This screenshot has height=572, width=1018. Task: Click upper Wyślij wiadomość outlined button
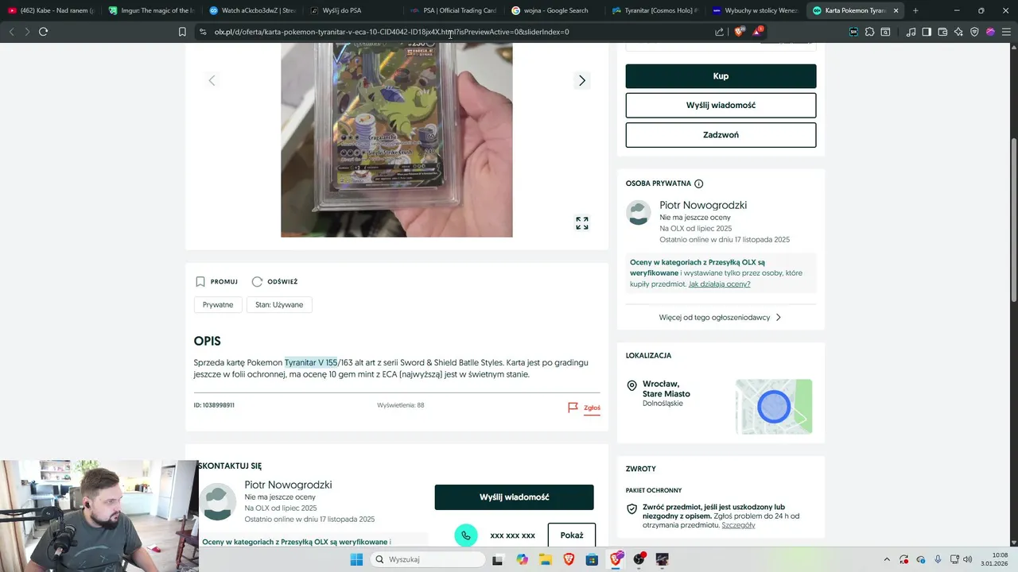tap(721, 105)
